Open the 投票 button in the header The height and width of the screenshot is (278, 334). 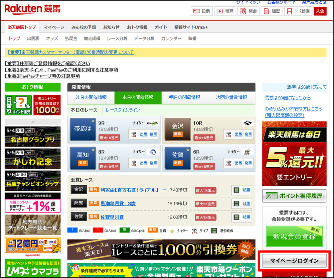[x=202, y=11]
